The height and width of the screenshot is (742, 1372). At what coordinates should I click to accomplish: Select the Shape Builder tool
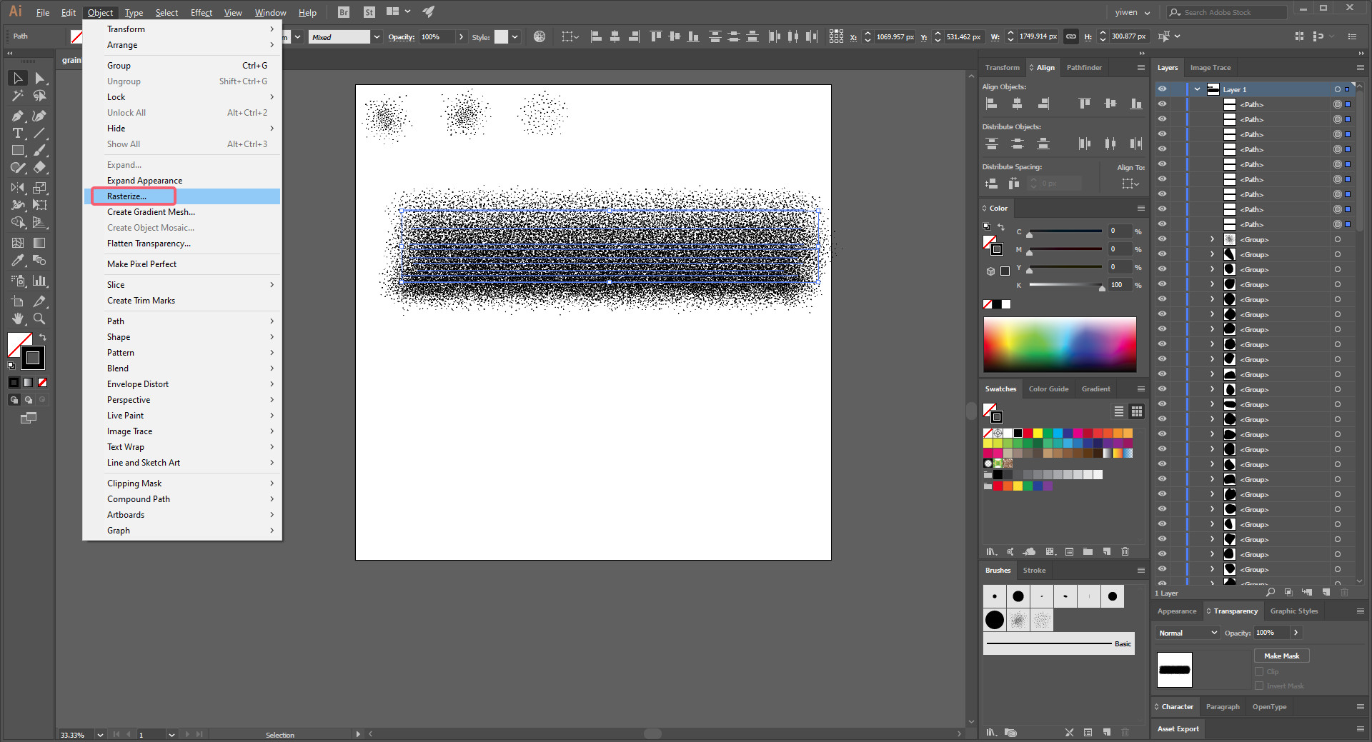[x=18, y=223]
